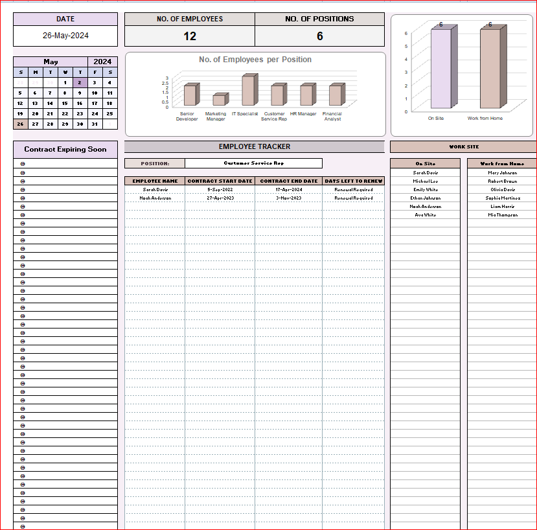Viewport: 537px width, 530px height.
Task: Click Noah Anderson's contract start date 27-Apr-2023
Action: pyautogui.click(x=220, y=198)
